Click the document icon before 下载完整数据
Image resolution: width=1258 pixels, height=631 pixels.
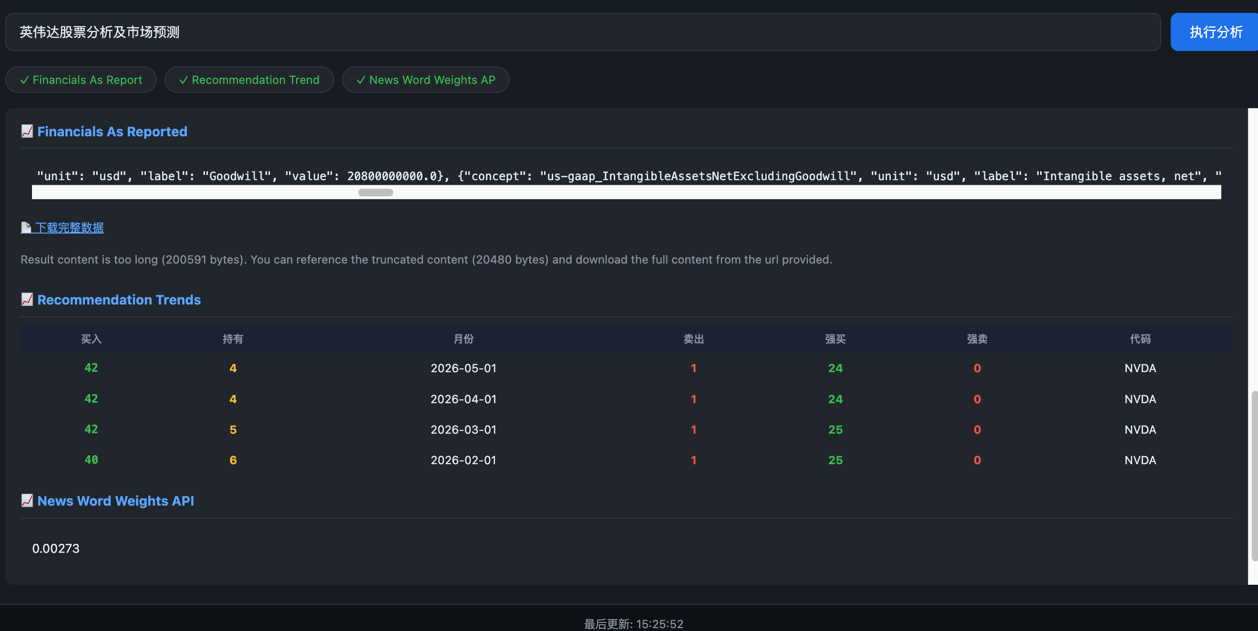click(x=26, y=227)
